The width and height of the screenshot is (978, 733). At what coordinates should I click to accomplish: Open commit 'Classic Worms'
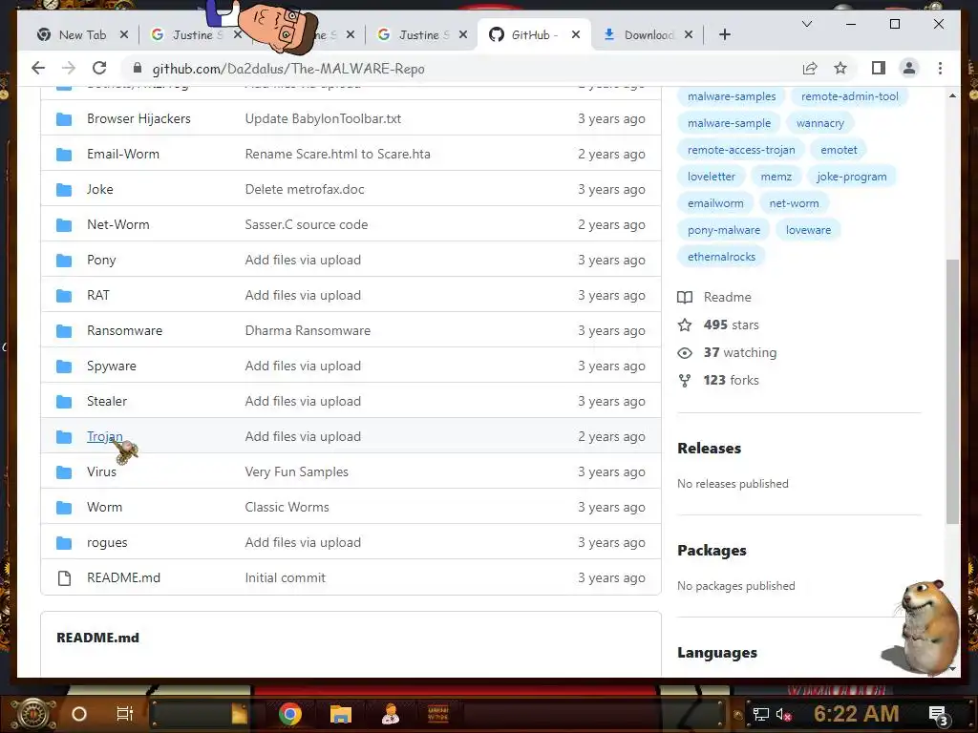point(287,508)
